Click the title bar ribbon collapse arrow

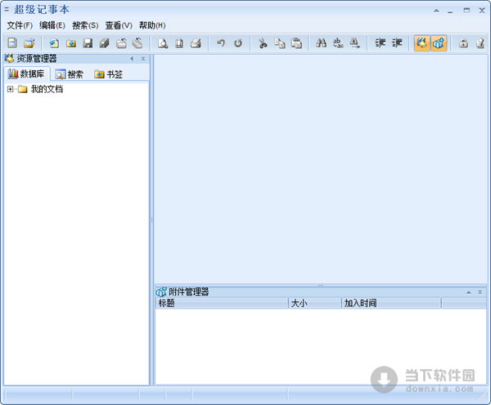point(436,11)
